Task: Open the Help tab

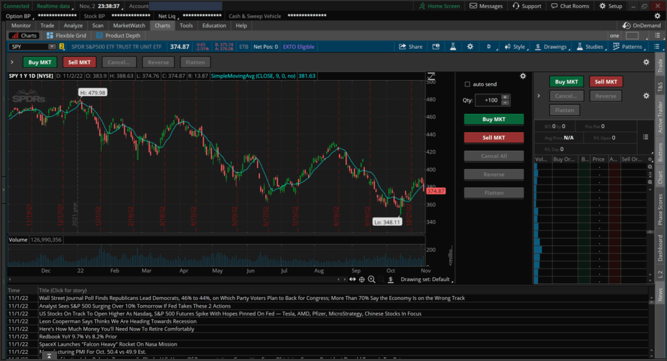Action: tap(241, 25)
